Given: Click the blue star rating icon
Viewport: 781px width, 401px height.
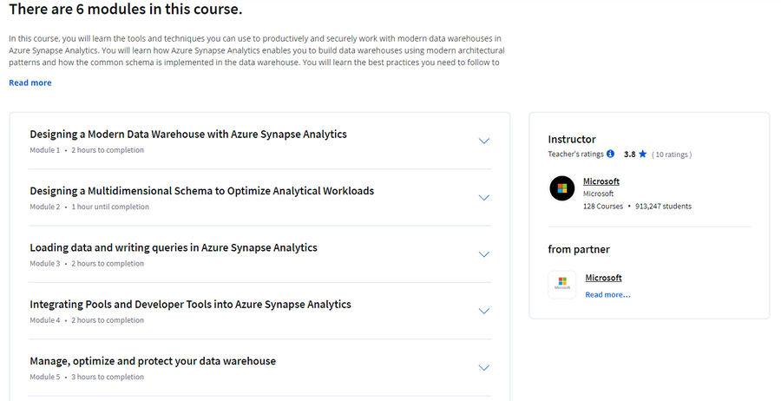Looking at the screenshot, I should [x=642, y=154].
